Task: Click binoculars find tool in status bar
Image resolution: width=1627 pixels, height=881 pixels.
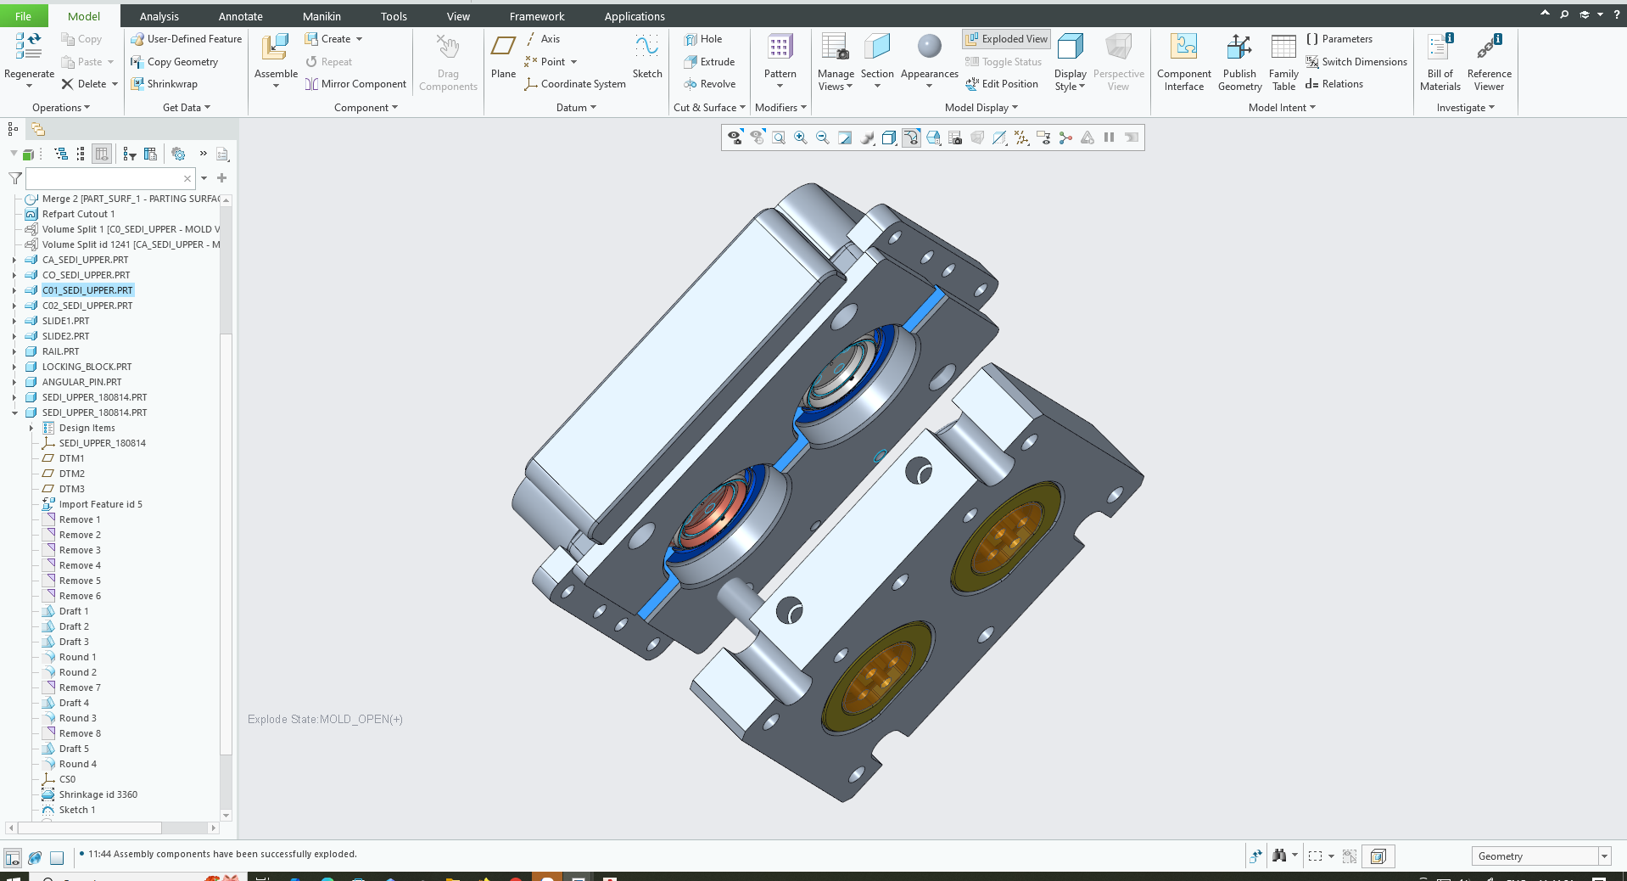Action: [1279, 856]
